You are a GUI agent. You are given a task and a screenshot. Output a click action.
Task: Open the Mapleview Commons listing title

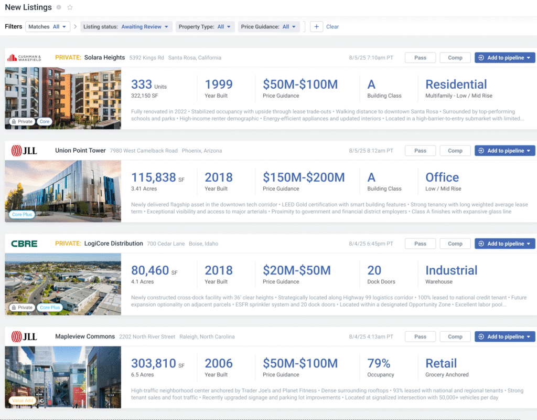(x=85, y=337)
